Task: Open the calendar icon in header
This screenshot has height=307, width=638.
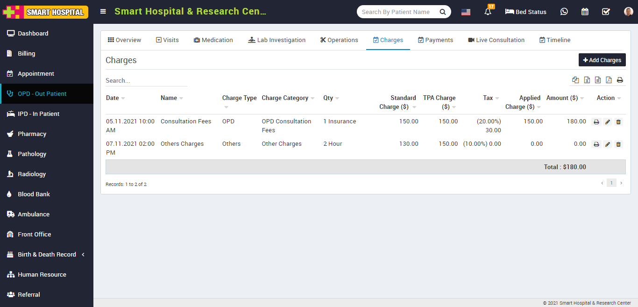Action: click(585, 12)
